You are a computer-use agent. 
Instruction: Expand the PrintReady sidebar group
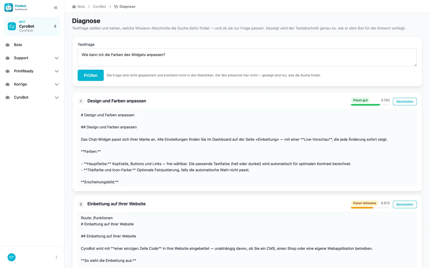tap(57, 71)
